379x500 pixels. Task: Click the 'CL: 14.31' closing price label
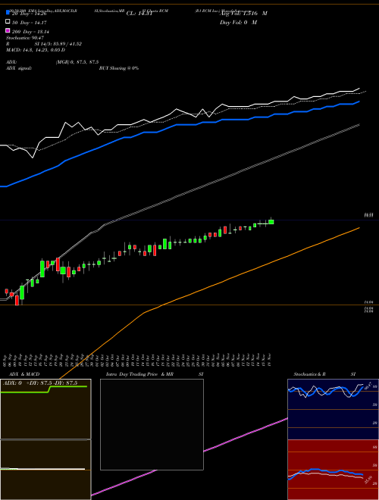point(139,14)
